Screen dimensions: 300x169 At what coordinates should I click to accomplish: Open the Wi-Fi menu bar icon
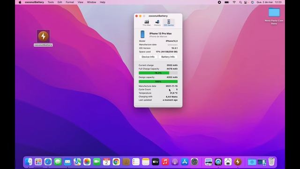coord(234,2)
